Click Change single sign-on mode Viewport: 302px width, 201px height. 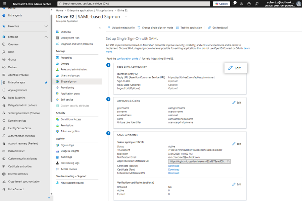point(155,28)
